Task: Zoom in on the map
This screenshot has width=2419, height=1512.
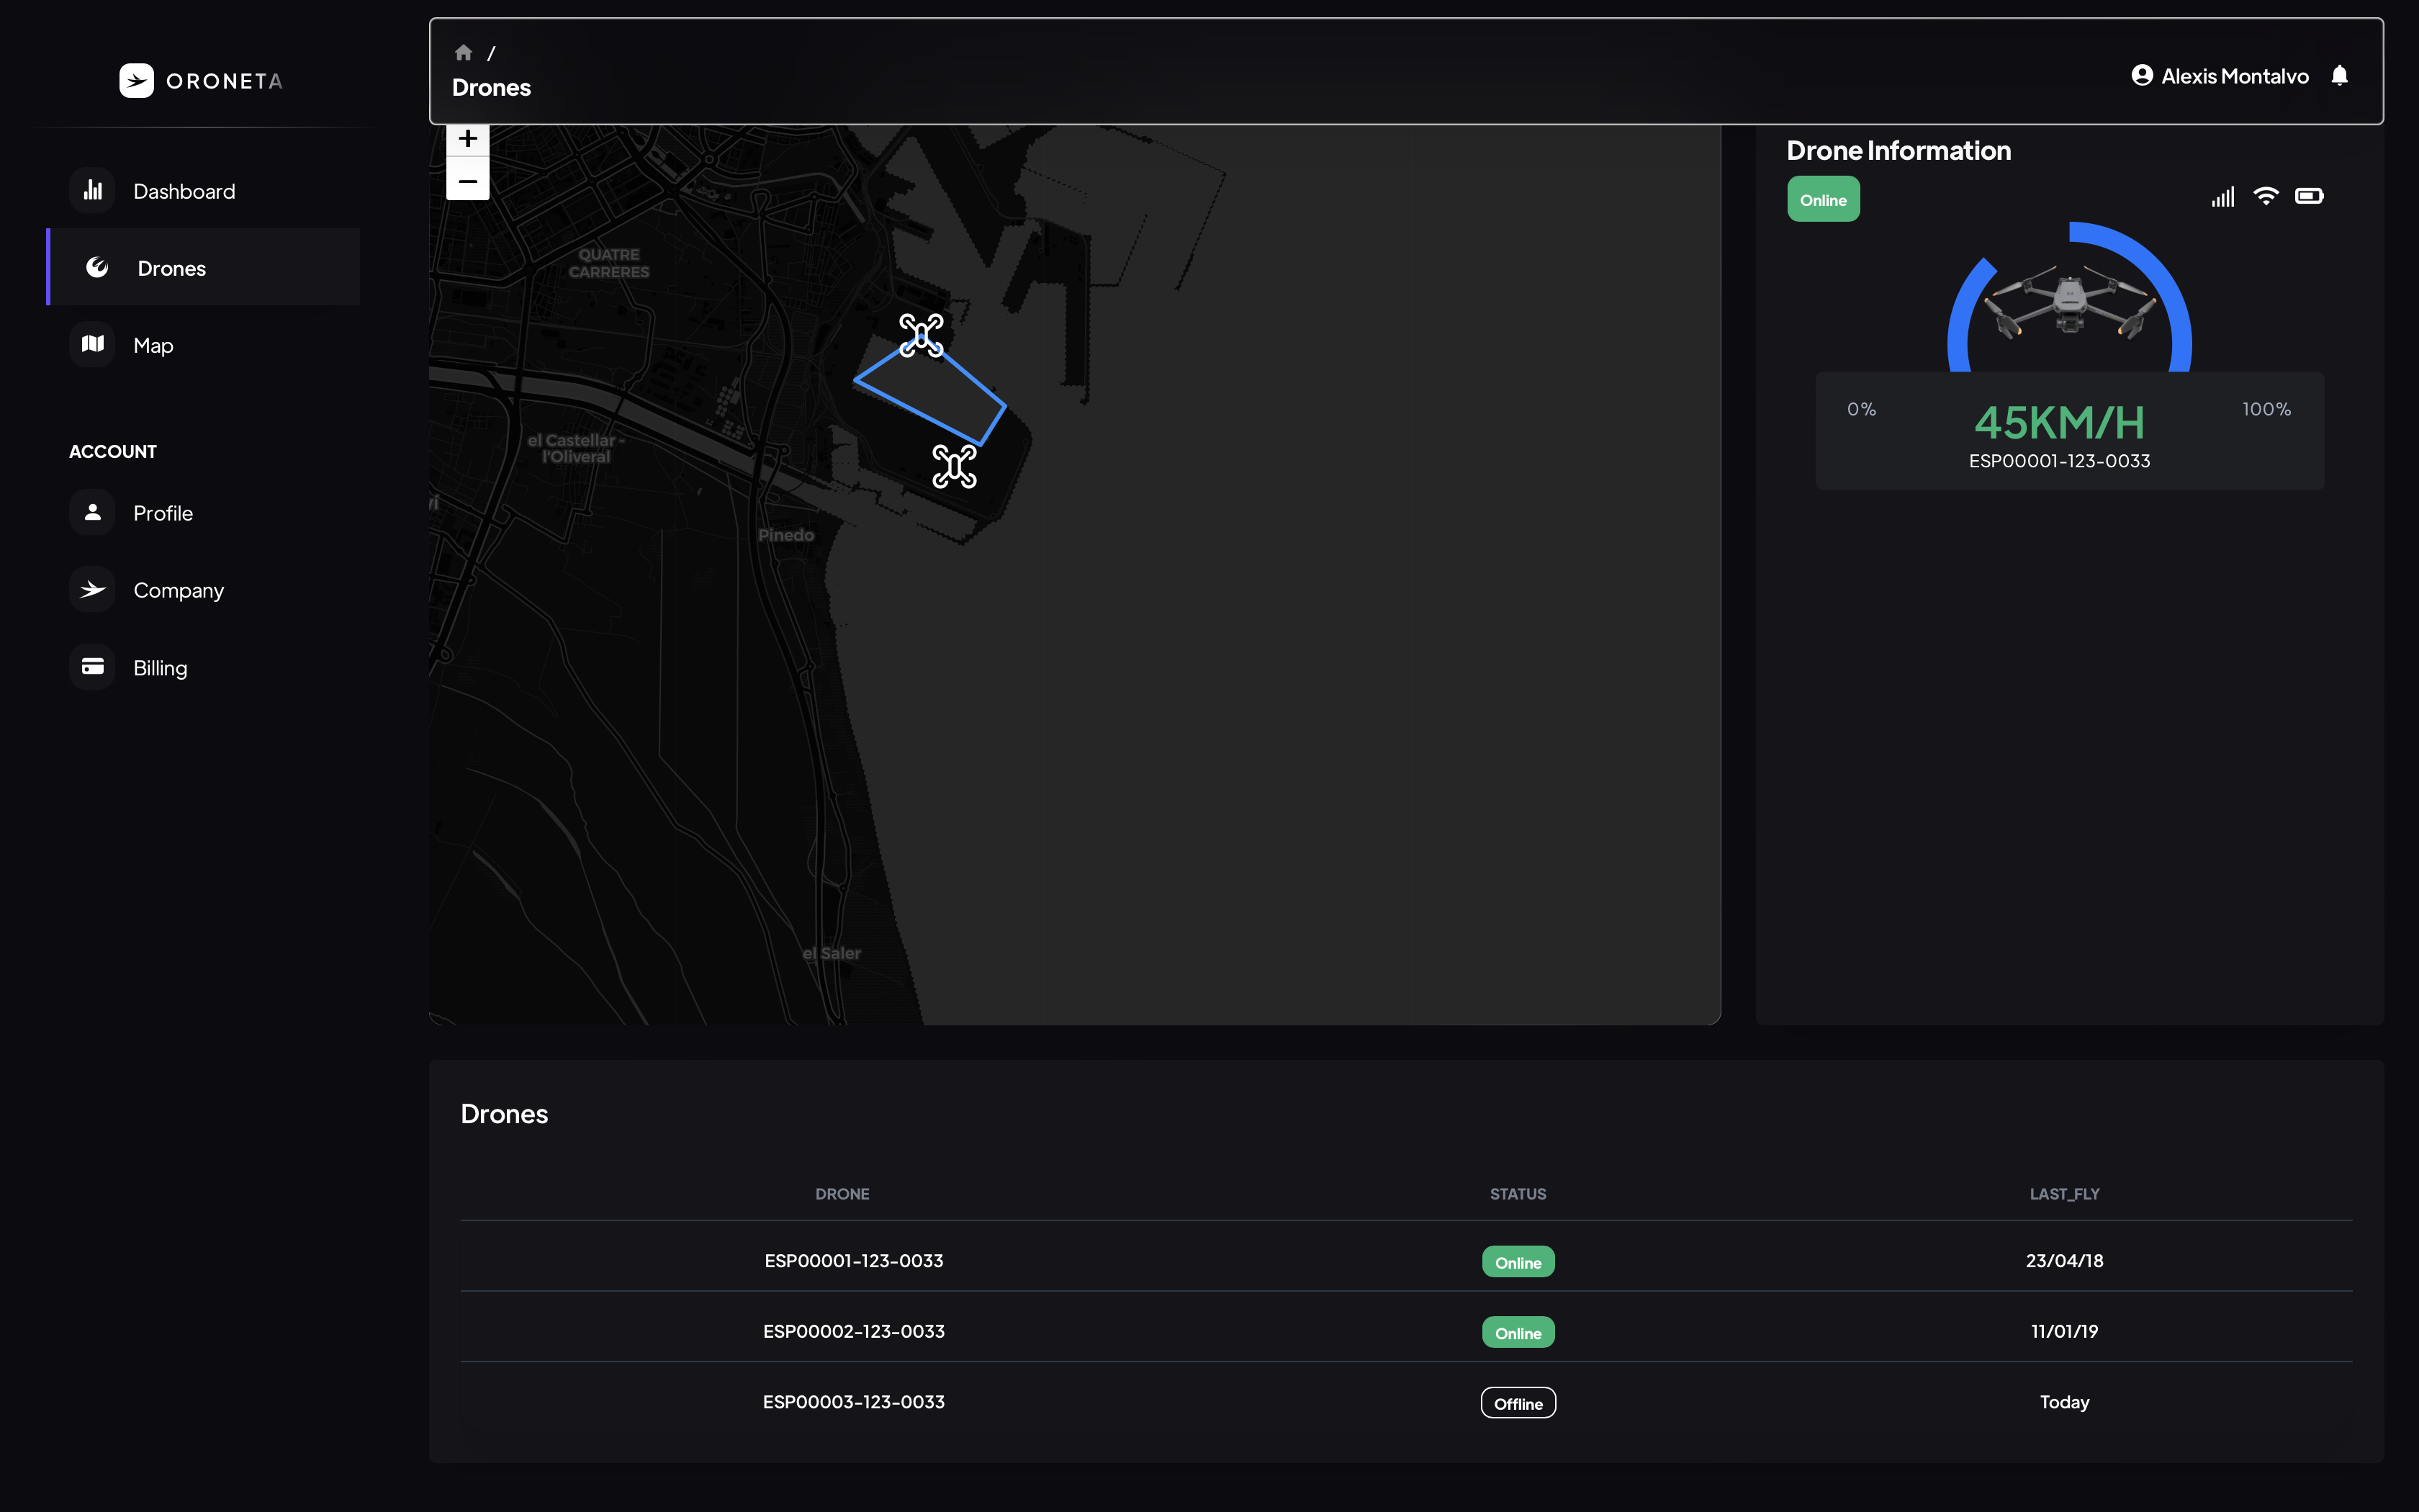Action: click(467, 139)
